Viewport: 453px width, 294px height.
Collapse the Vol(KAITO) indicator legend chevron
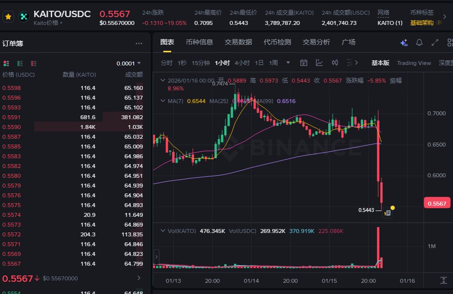[x=163, y=231]
